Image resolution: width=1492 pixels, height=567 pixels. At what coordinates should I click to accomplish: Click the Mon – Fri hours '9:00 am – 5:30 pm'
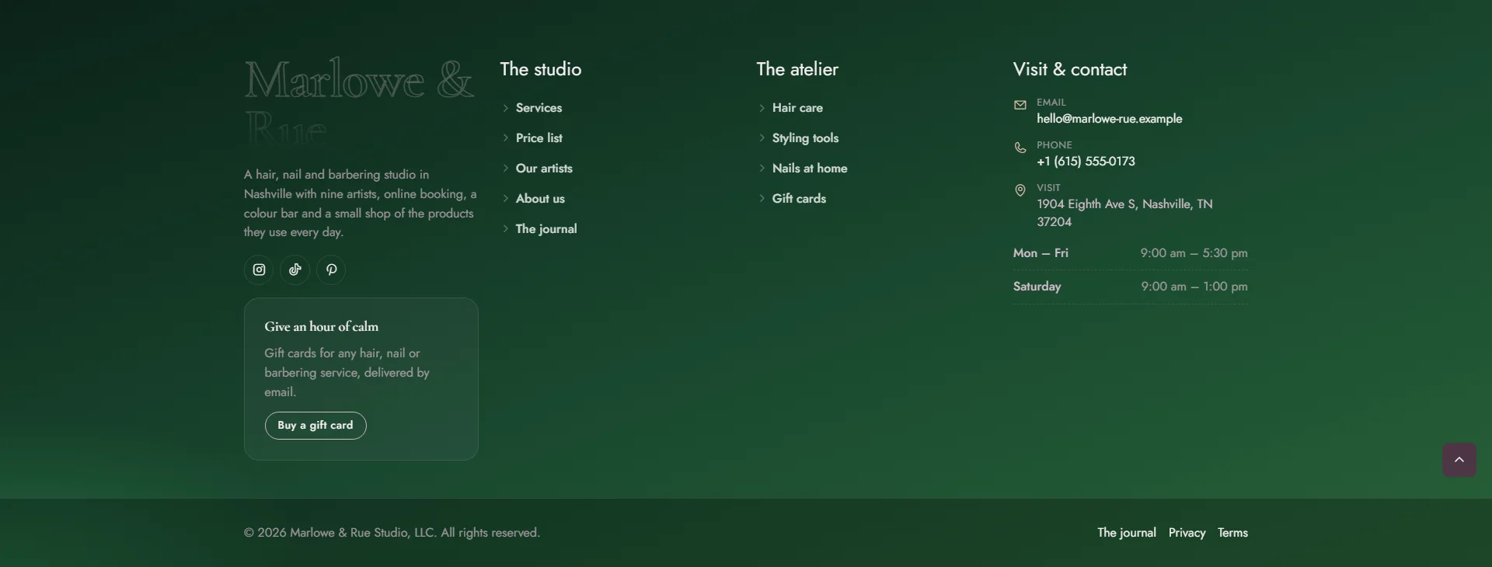click(1194, 253)
